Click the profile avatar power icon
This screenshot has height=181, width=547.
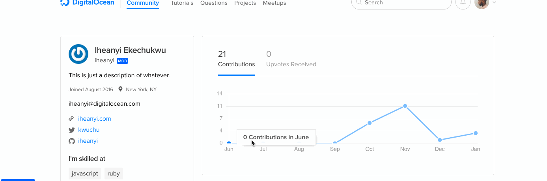coord(78,54)
